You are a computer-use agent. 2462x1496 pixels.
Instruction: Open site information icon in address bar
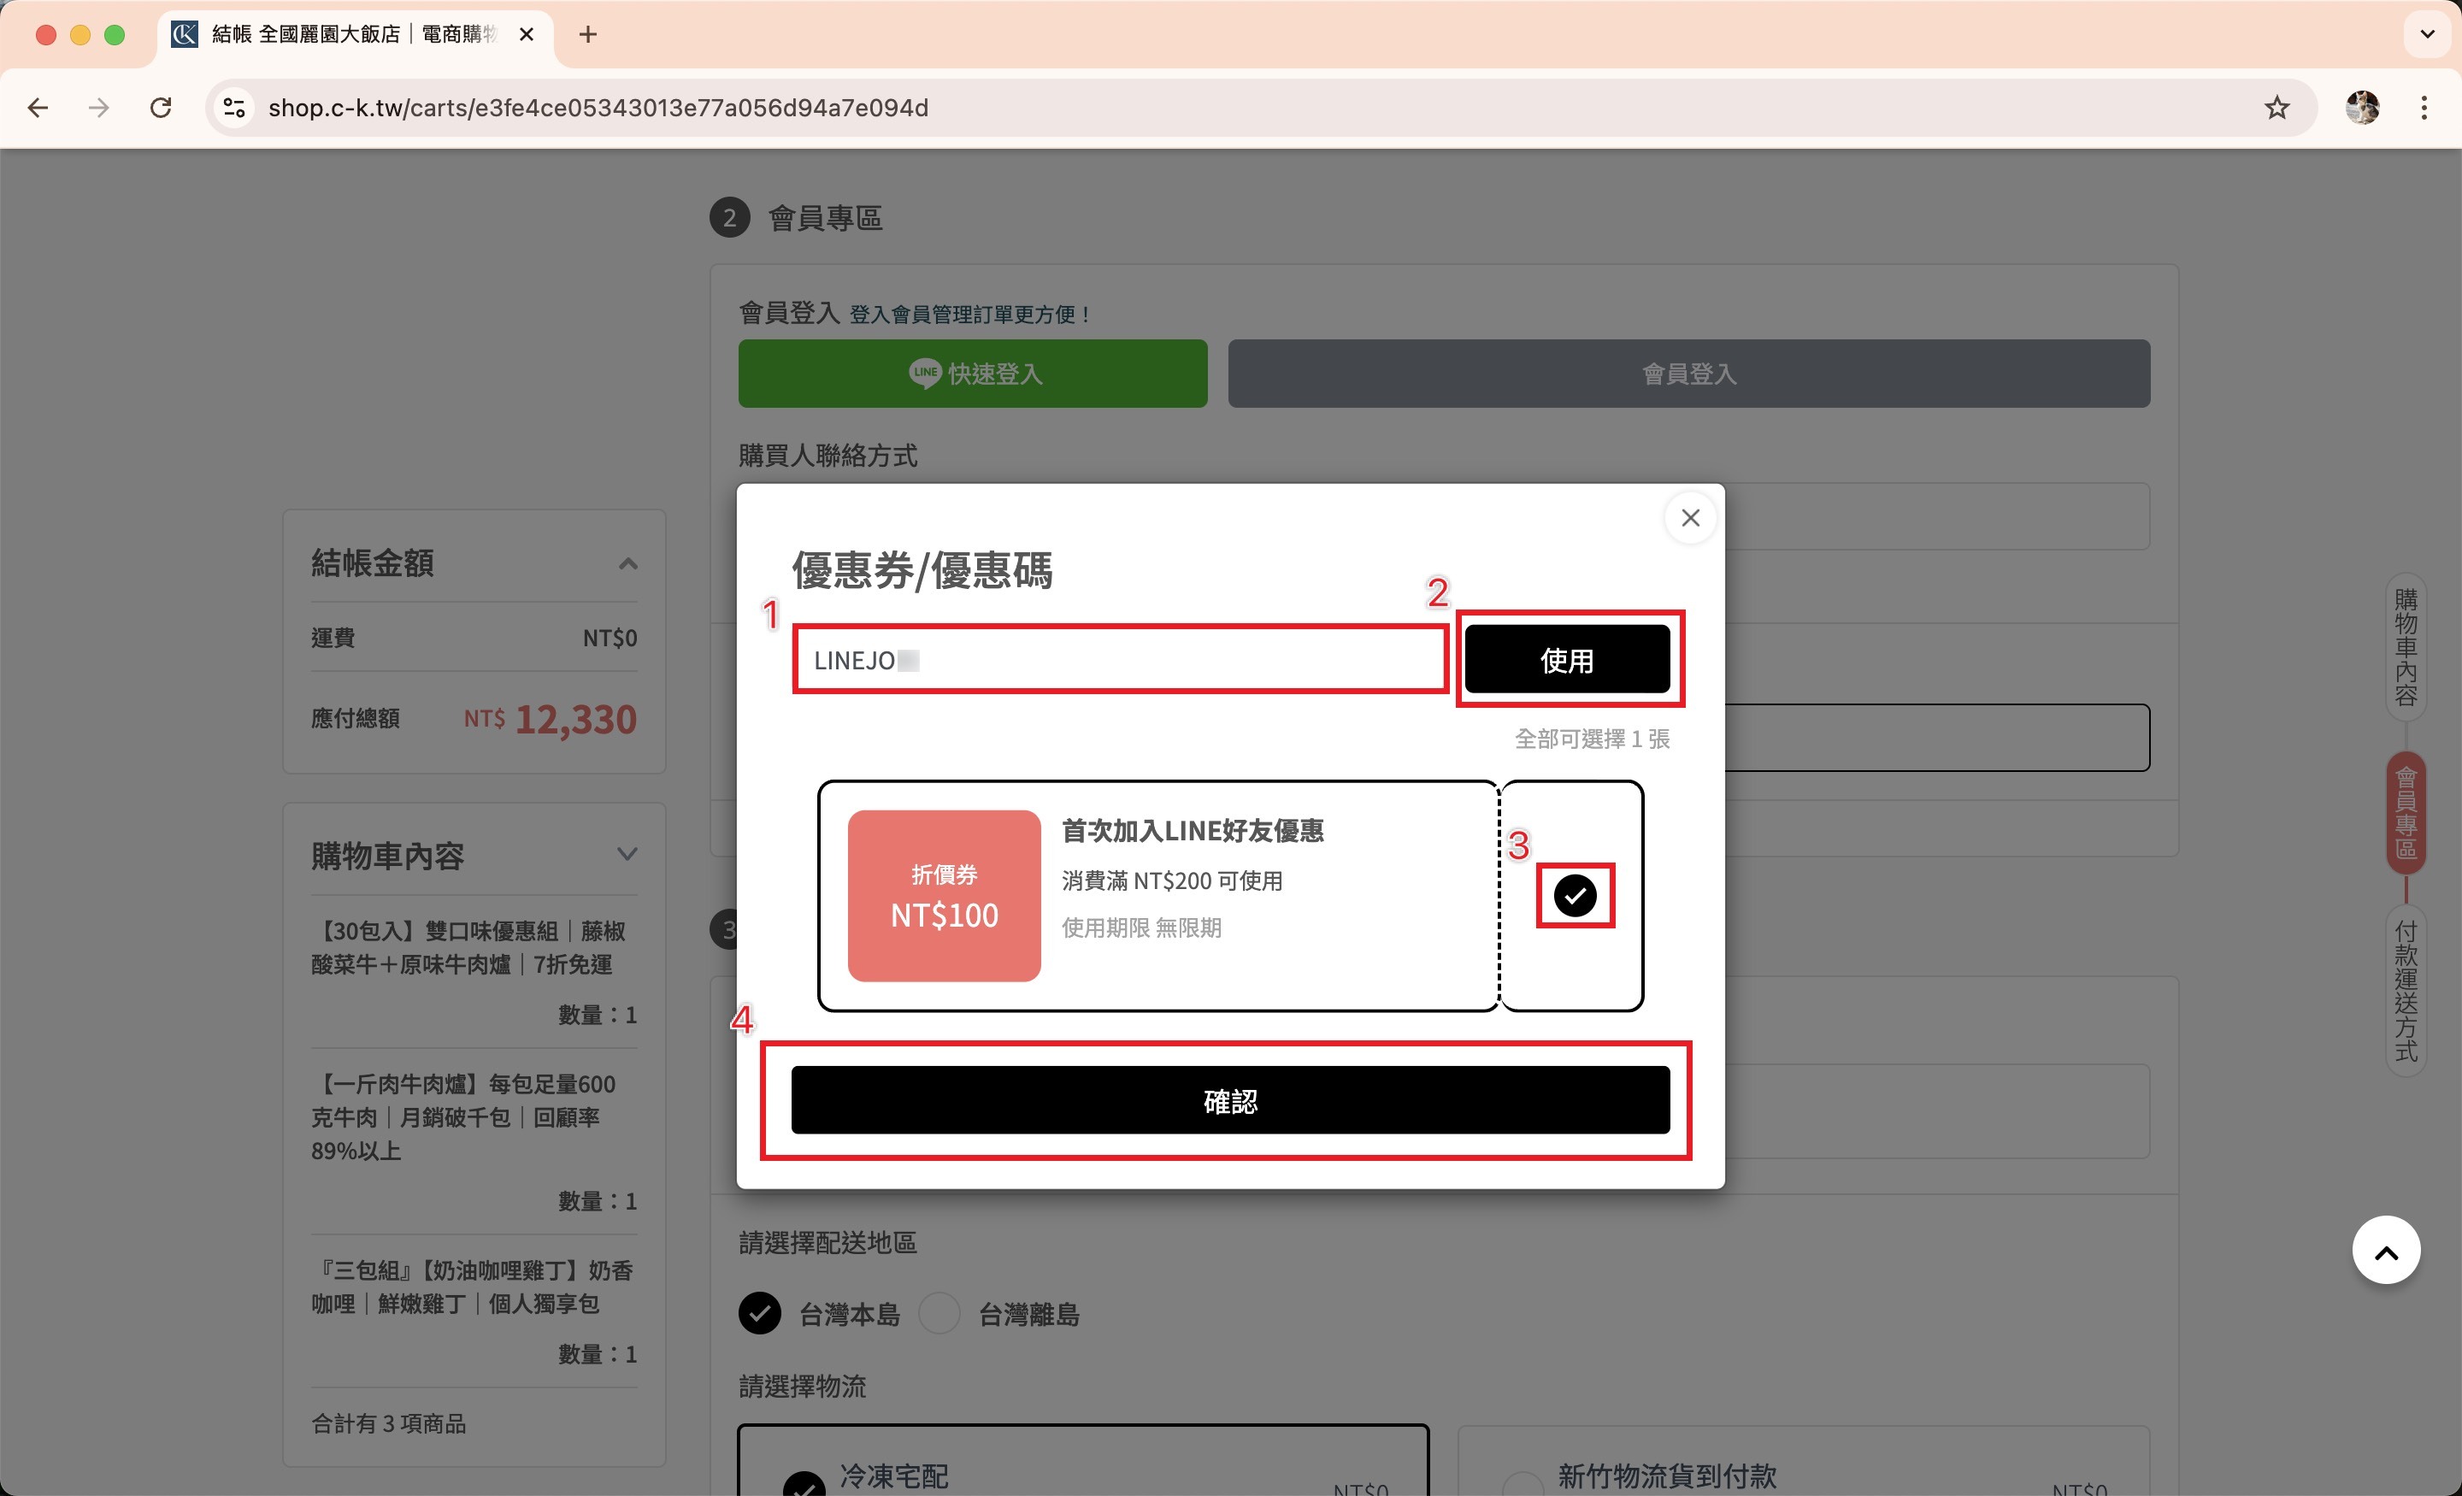point(235,108)
